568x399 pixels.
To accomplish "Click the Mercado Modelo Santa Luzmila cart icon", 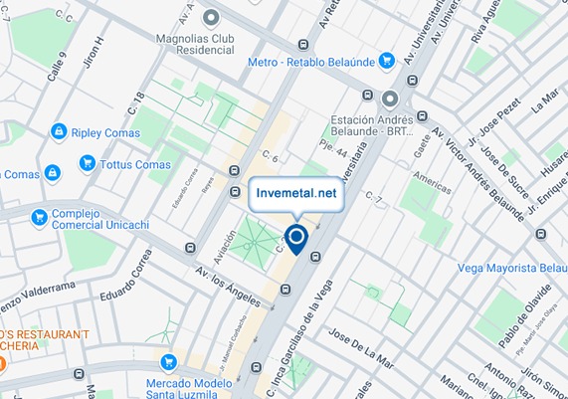I will (x=168, y=363).
